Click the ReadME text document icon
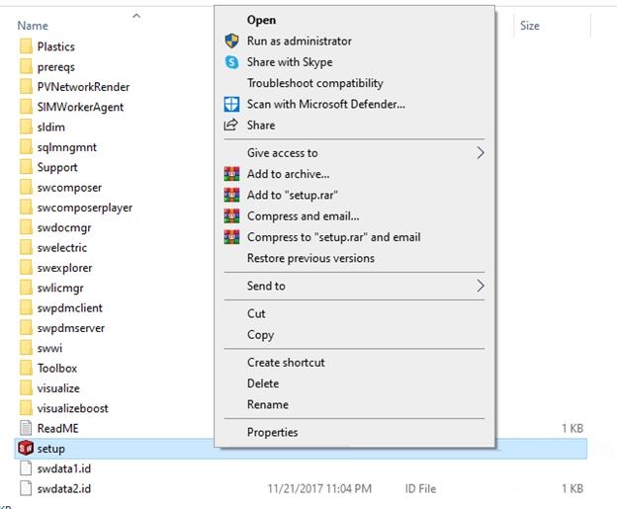617x509 pixels. (x=26, y=428)
